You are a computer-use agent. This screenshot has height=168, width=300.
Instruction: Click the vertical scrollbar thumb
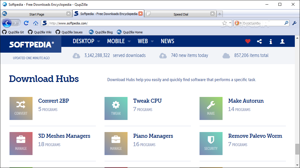pyautogui.click(x=297, y=149)
